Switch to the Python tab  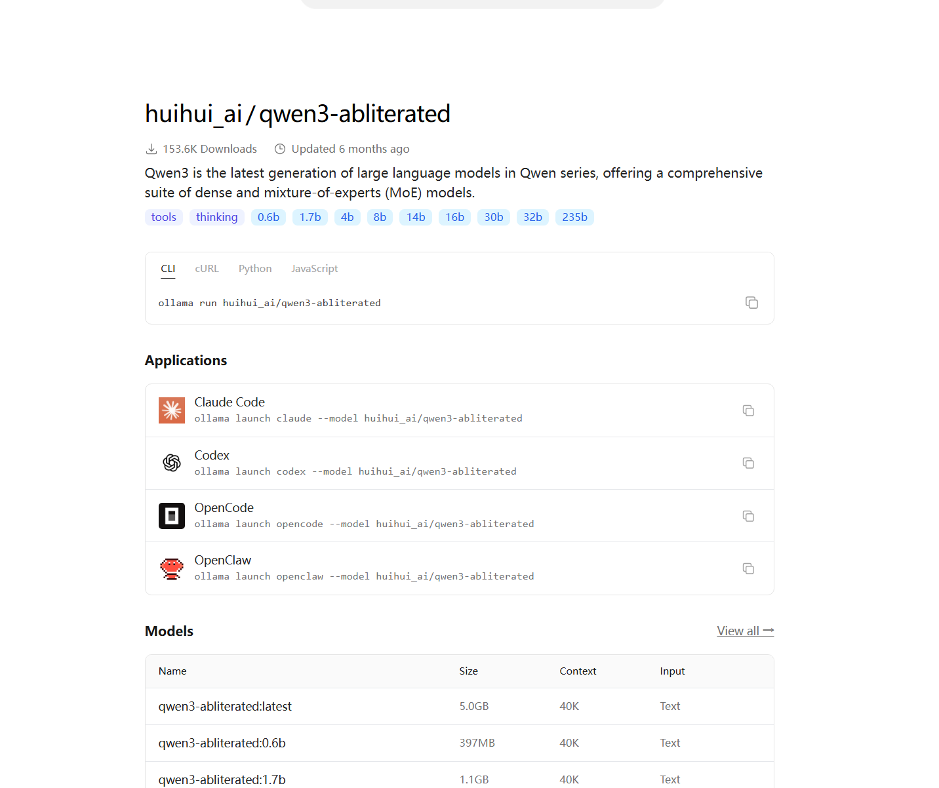click(x=255, y=269)
